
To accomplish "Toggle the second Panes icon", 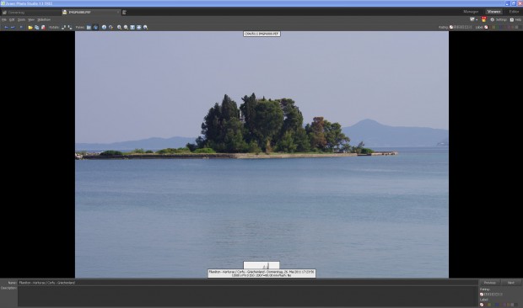I will (x=95, y=27).
